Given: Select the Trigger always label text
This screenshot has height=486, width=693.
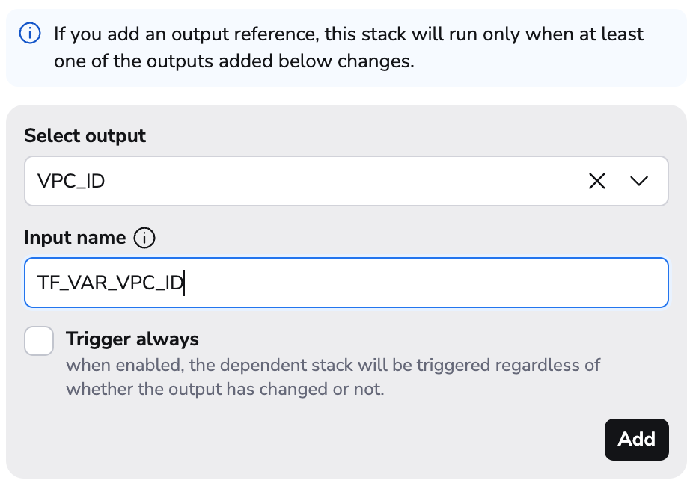Looking at the screenshot, I should coord(132,339).
